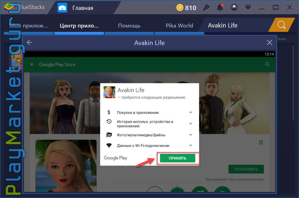
Task: Click the 13:14 clock in status bar
Action: coord(269,54)
